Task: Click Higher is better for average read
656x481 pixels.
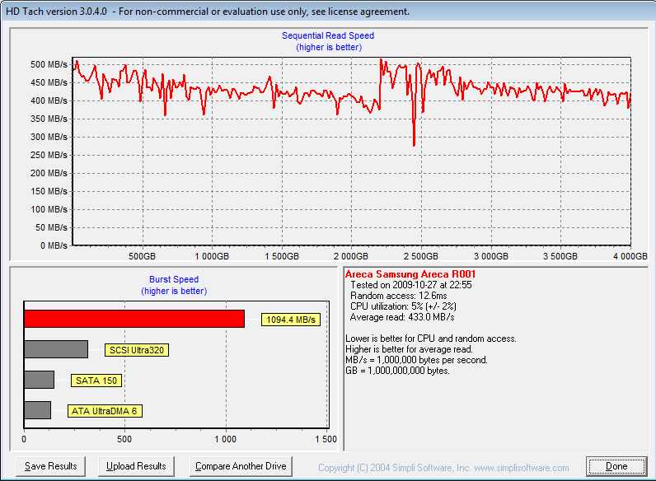Action: tap(409, 349)
